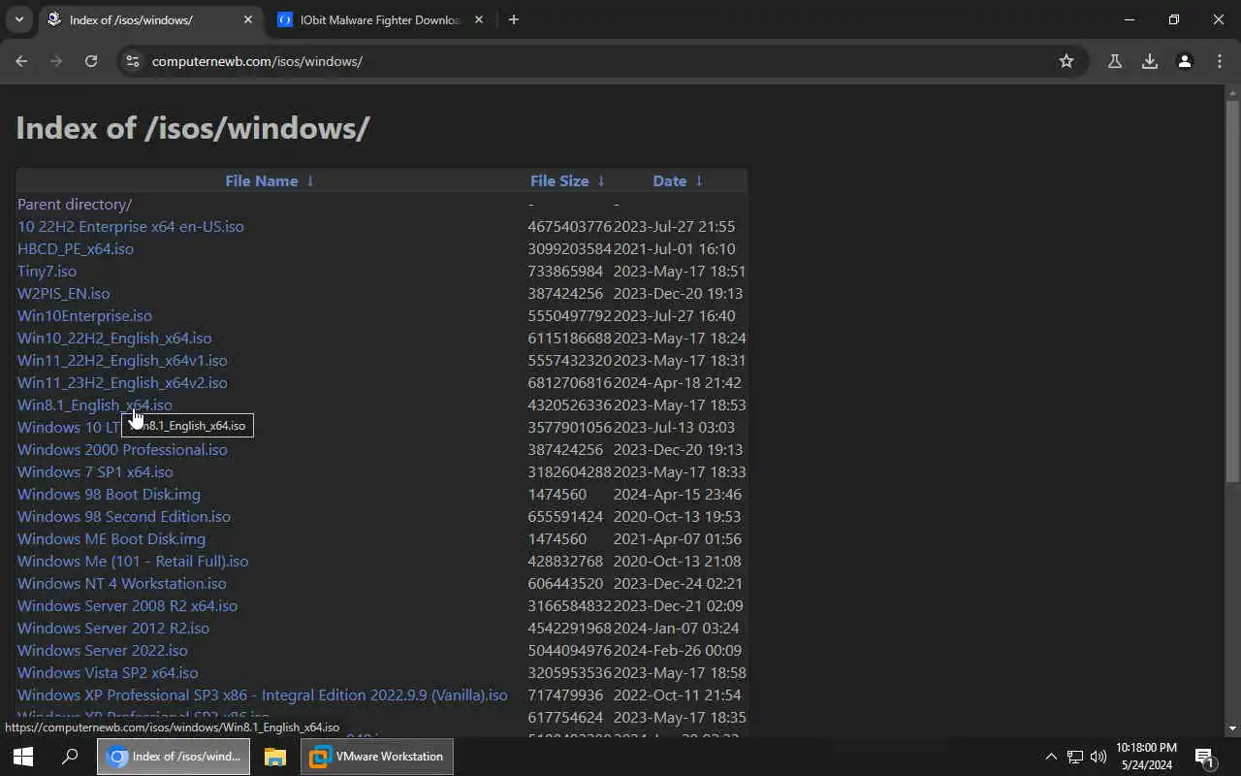Image resolution: width=1241 pixels, height=776 pixels.
Task: Click the scrollbar down arrow
Action: [x=1232, y=728]
